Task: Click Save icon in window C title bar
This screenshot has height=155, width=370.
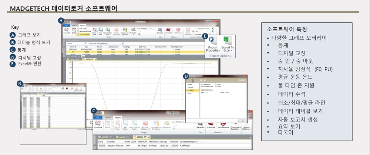Action: 99,113
